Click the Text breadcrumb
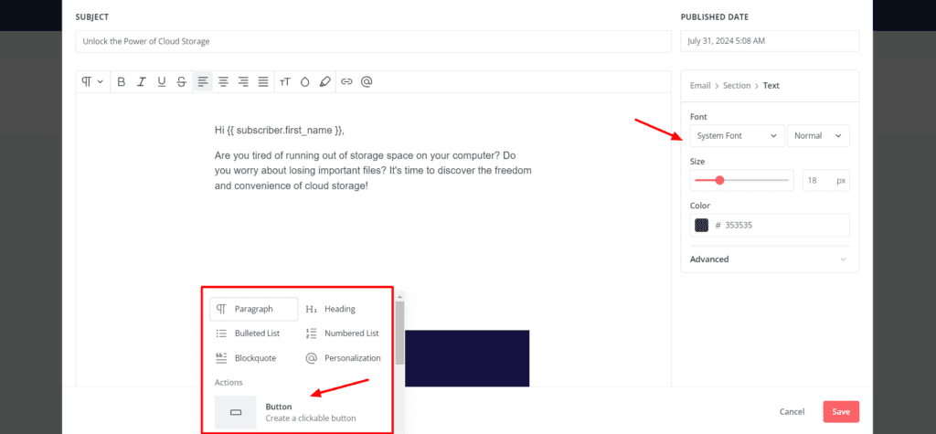Screen dimensions: 936x434 coord(771,85)
